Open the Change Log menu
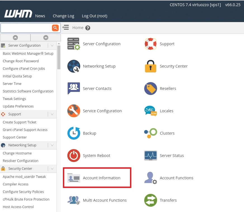Screen dimensions: 244x212 pyautogui.click(x=63, y=16)
